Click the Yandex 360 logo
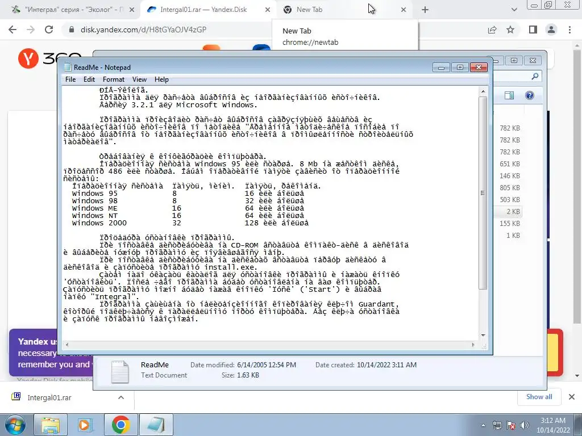The width and height of the screenshot is (582, 436). [x=49, y=58]
